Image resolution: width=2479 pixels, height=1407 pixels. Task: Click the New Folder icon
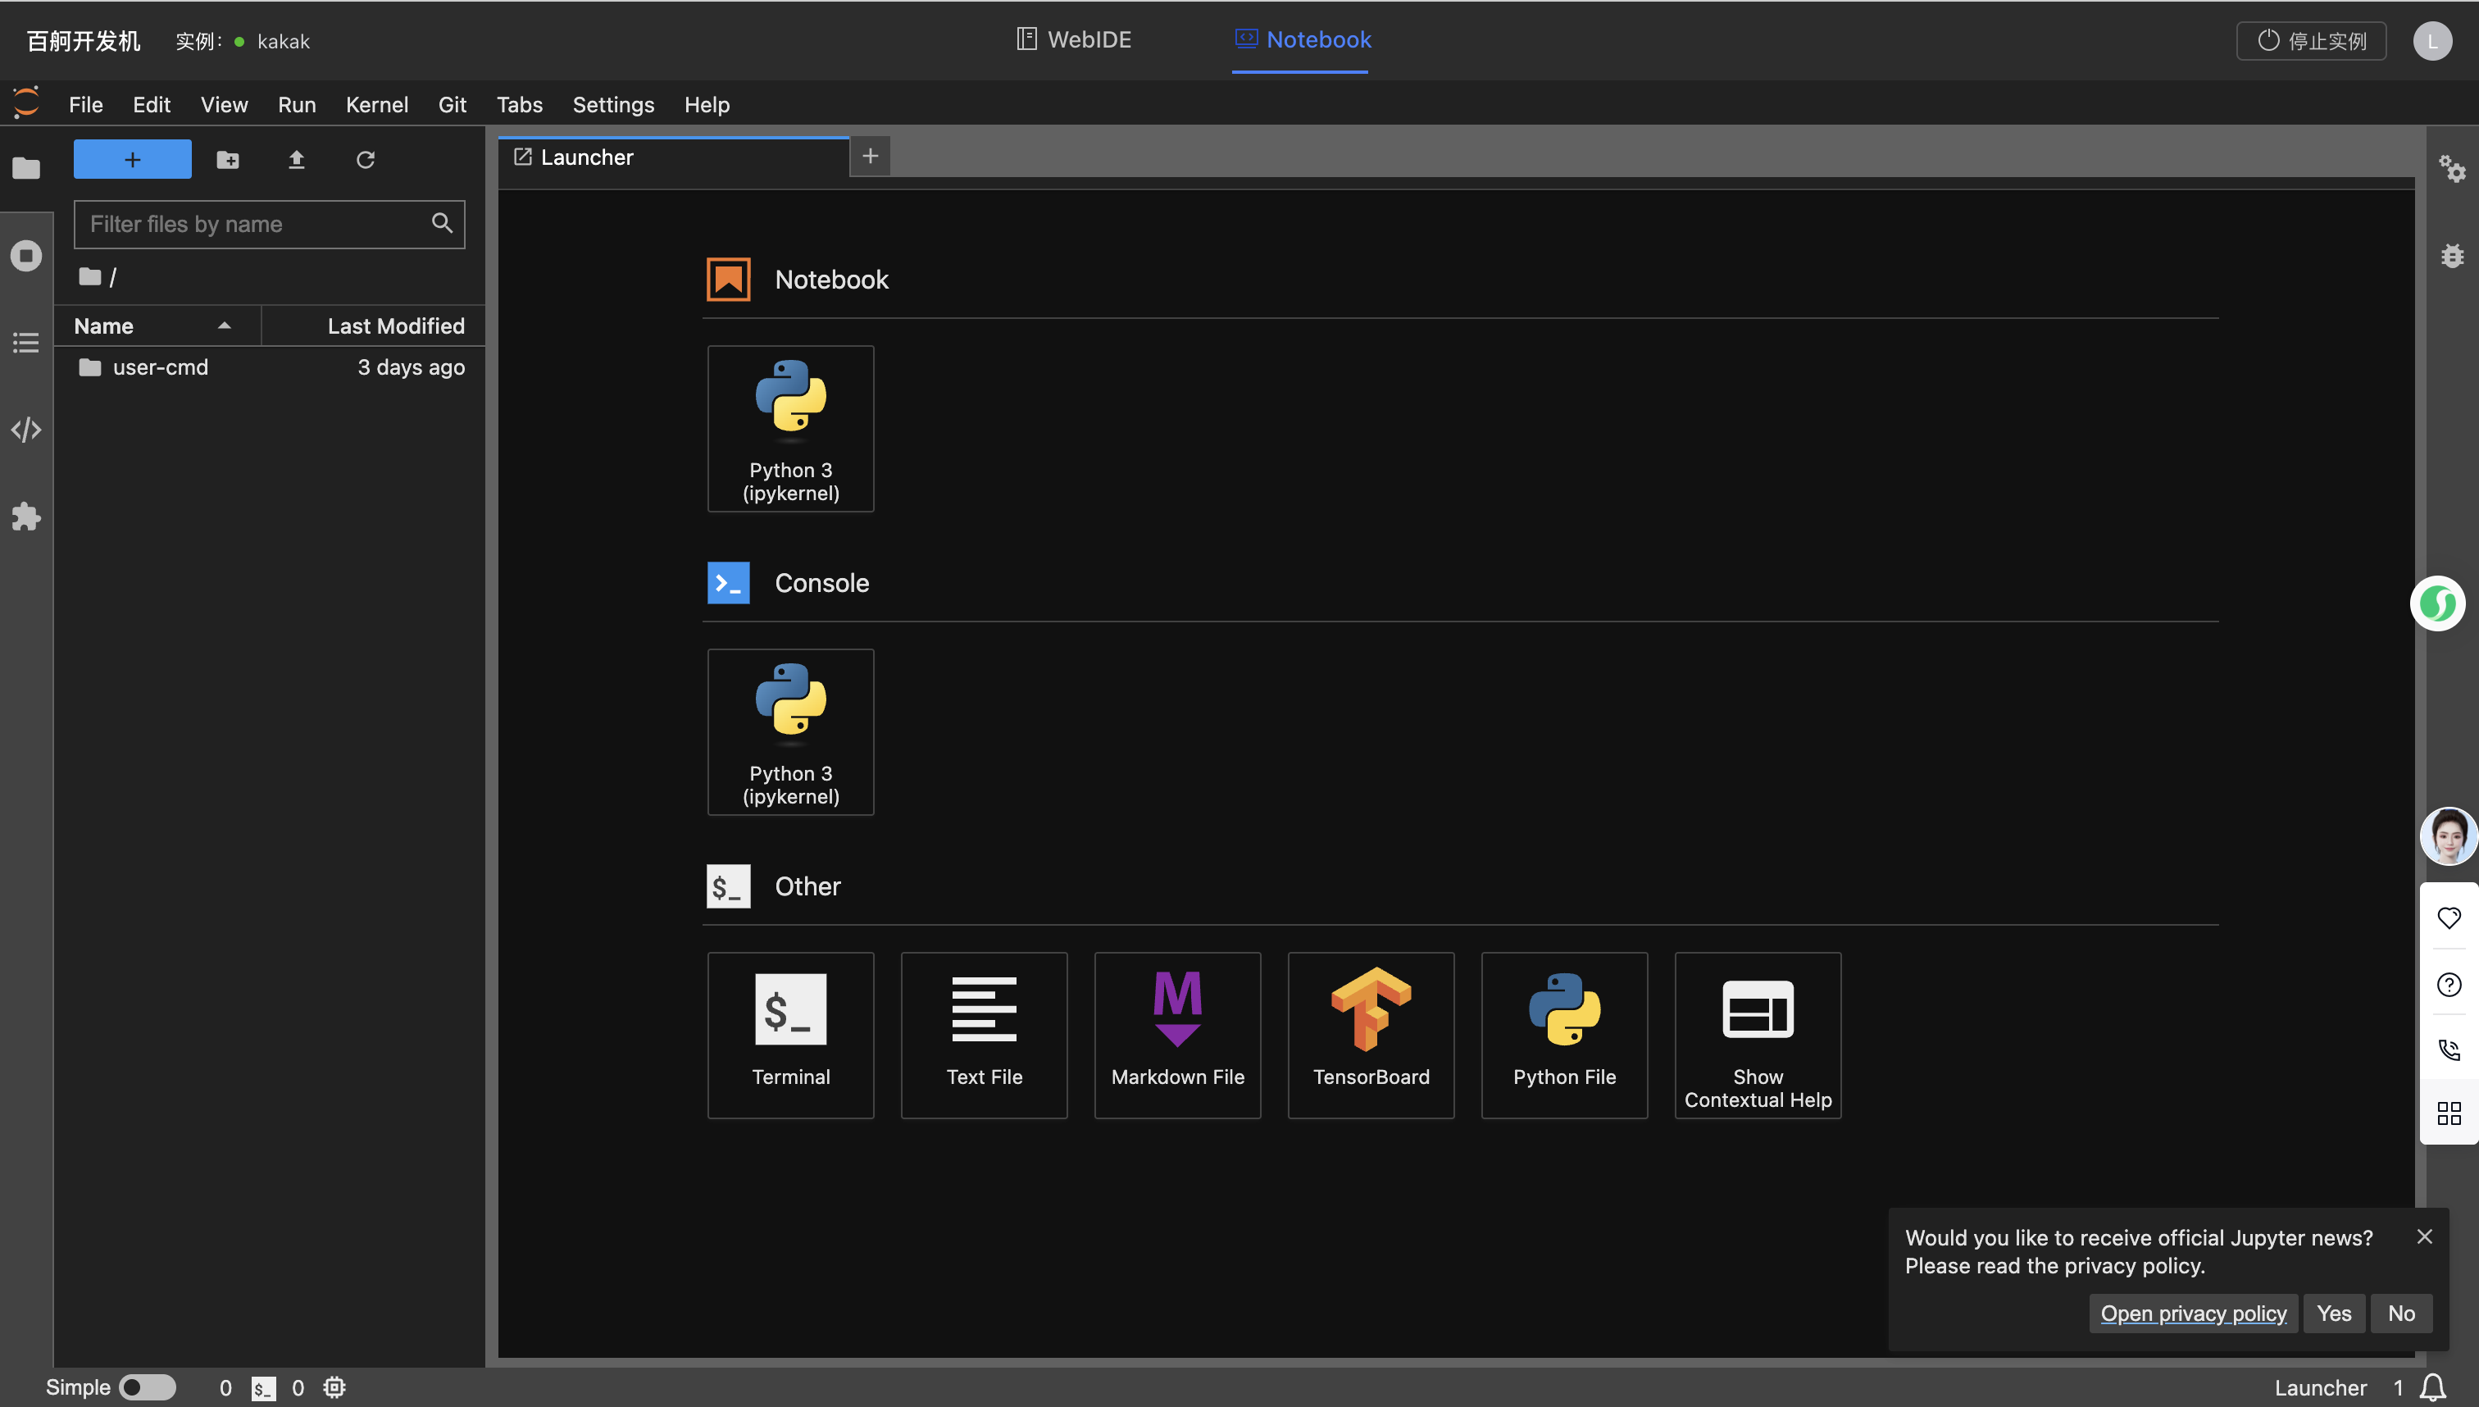(228, 159)
